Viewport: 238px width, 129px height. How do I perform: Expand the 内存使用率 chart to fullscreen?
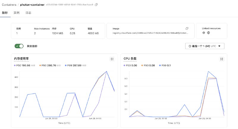tap(112, 59)
